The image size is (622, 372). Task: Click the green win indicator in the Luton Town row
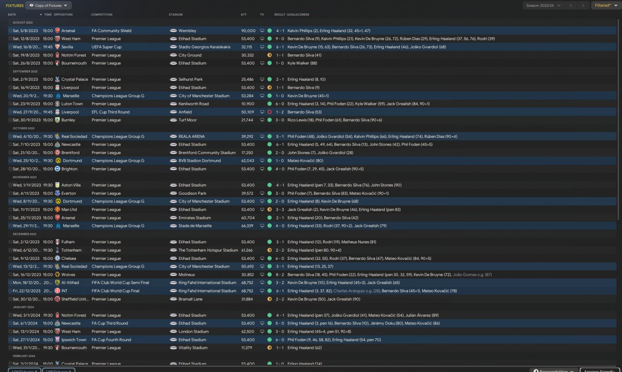270,104
